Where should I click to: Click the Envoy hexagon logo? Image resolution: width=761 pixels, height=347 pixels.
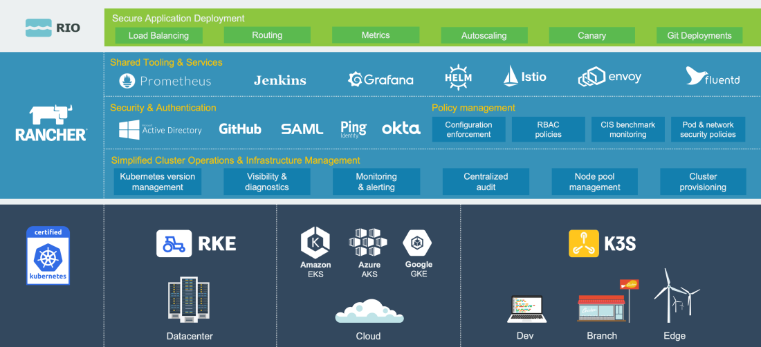pyautogui.click(x=592, y=77)
